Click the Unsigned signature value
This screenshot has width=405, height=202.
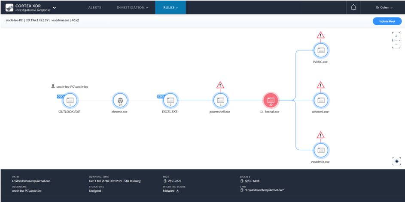click(95, 191)
